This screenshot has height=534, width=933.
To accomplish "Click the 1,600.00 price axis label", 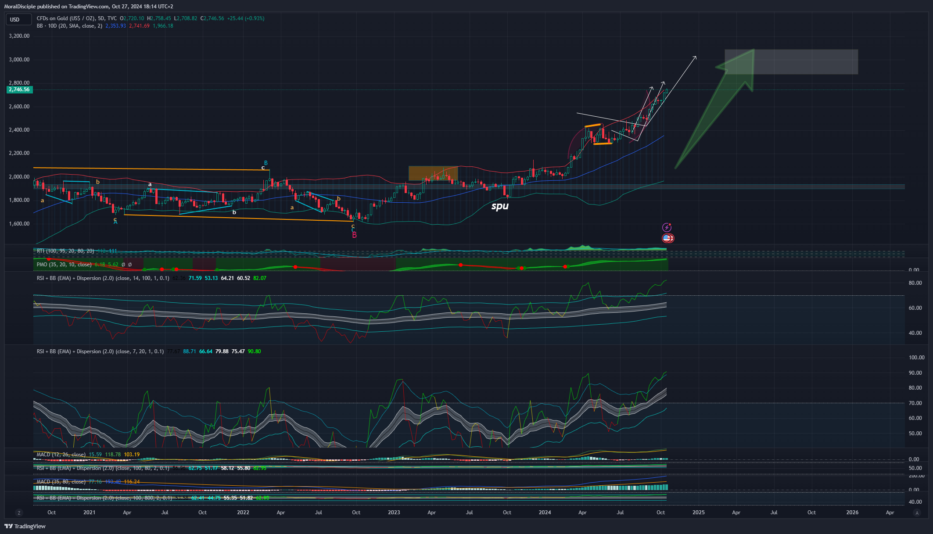I will click(x=19, y=224).
